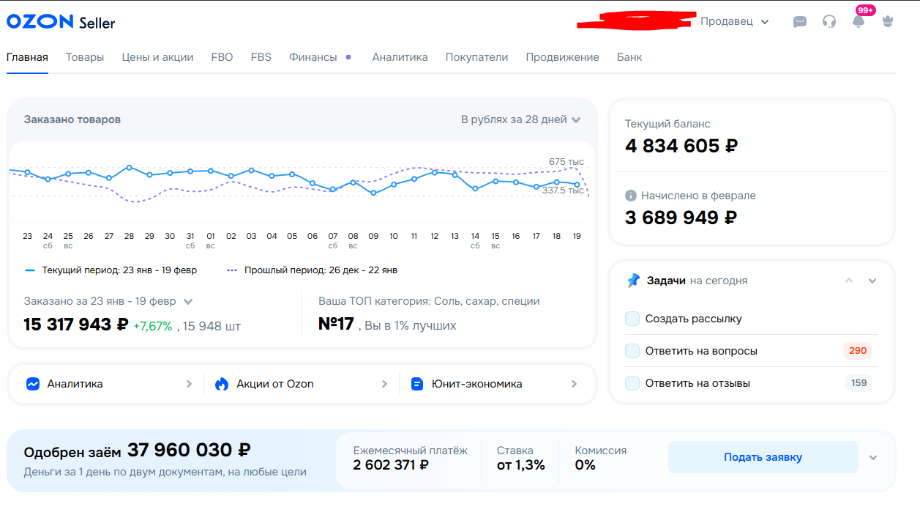Screen dimensions: 920x515
Task: Open the FBO tab
Action: 222,57
